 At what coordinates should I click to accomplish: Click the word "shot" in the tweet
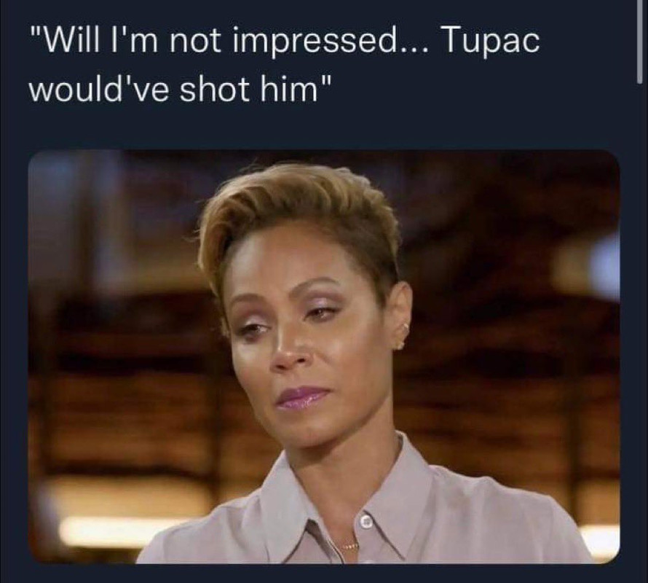coord(216,89)
